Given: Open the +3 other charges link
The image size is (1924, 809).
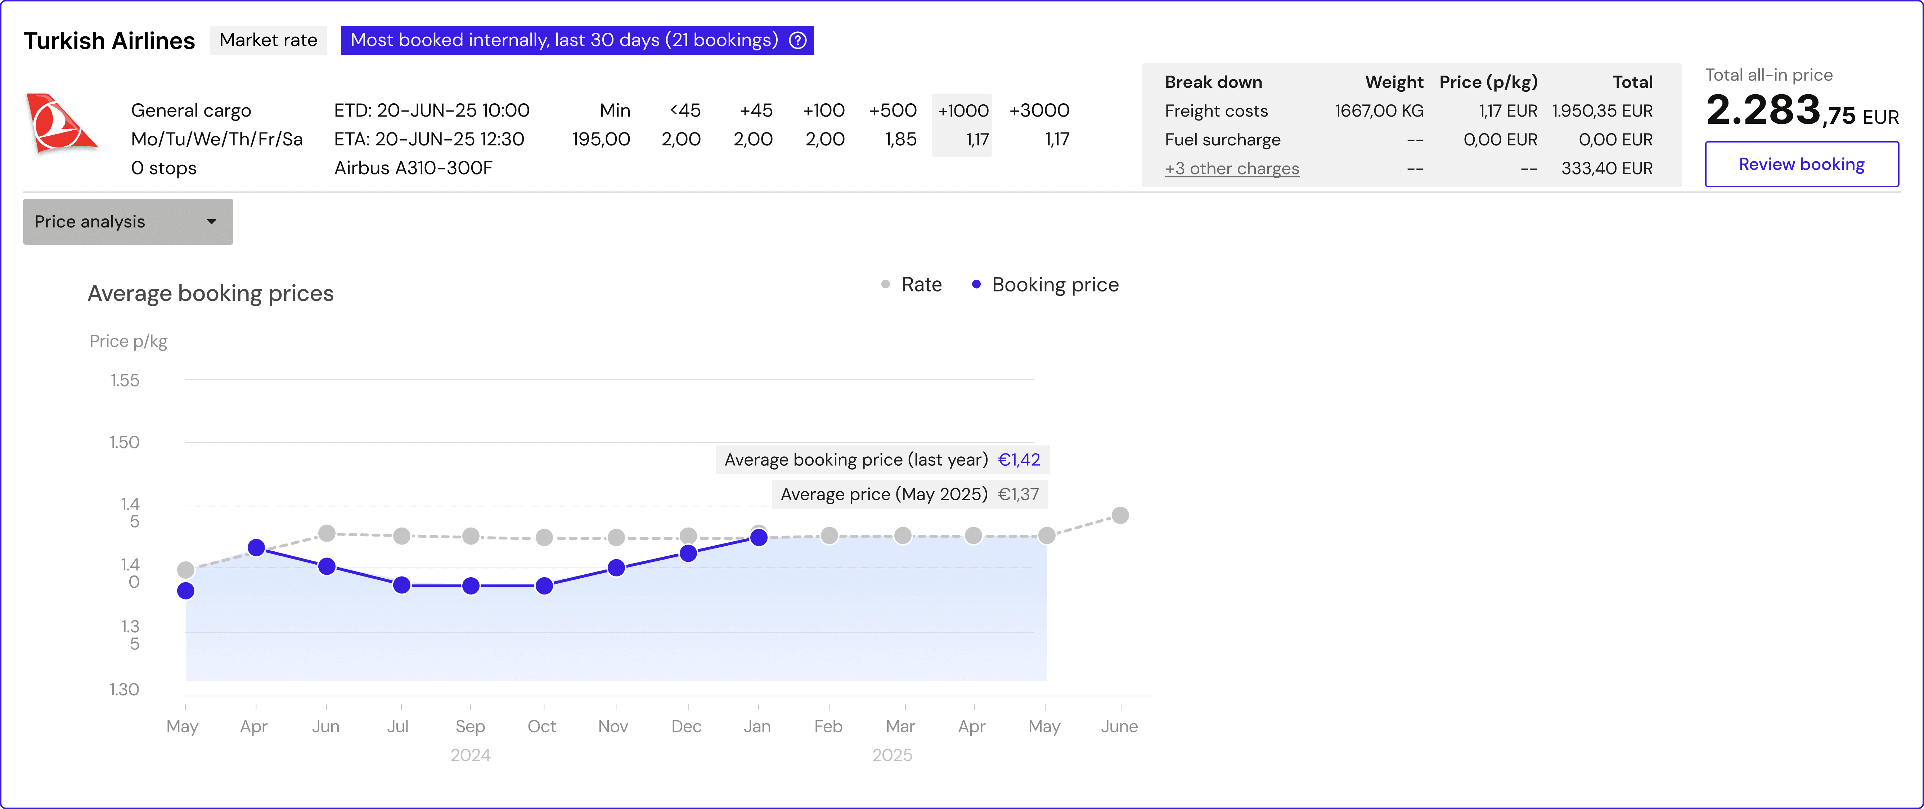Looking at the screenshot, I should (x=1232, y=169).
